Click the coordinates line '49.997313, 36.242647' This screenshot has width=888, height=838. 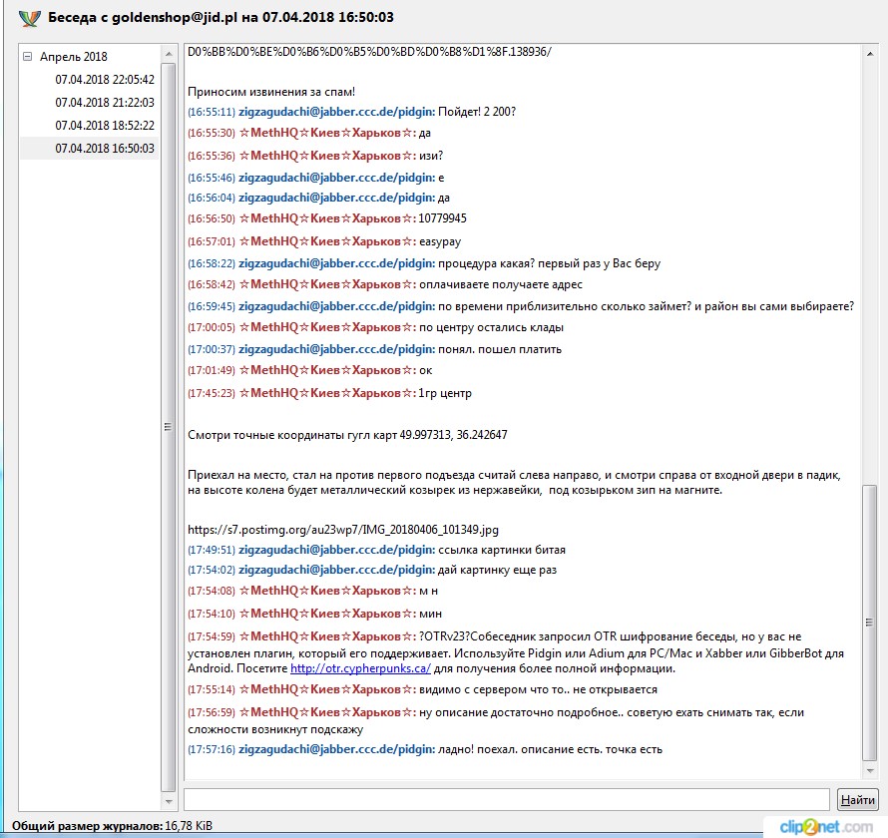pyautogui.click(x=454, y=435)
